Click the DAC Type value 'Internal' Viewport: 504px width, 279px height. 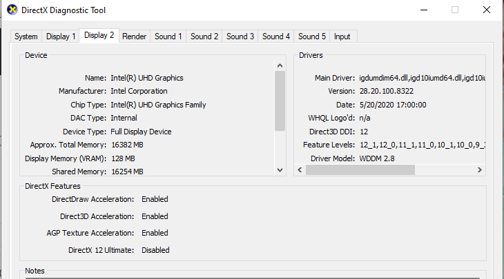click(x=124, y=118)
